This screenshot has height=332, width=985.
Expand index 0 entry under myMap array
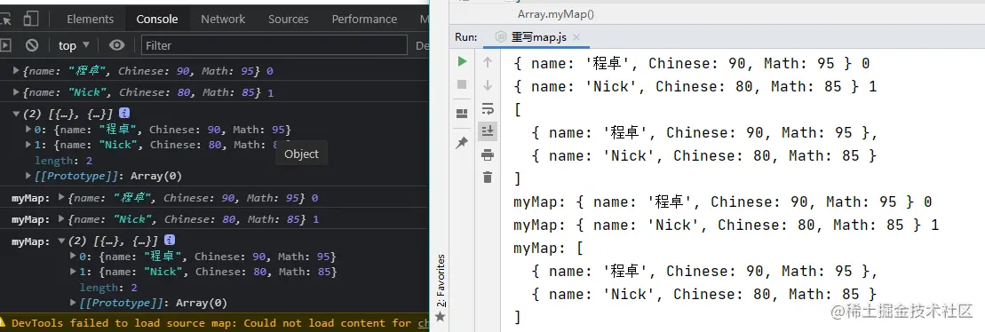pos(74,256)
